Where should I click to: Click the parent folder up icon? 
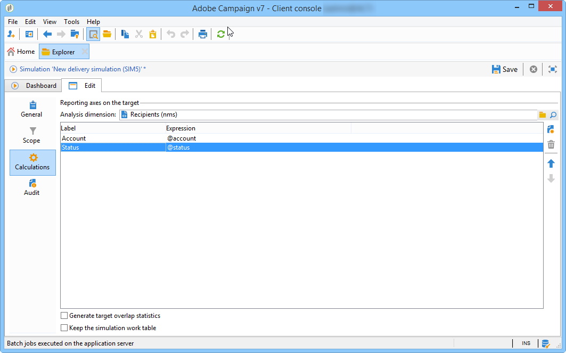[x=75, y=34]
